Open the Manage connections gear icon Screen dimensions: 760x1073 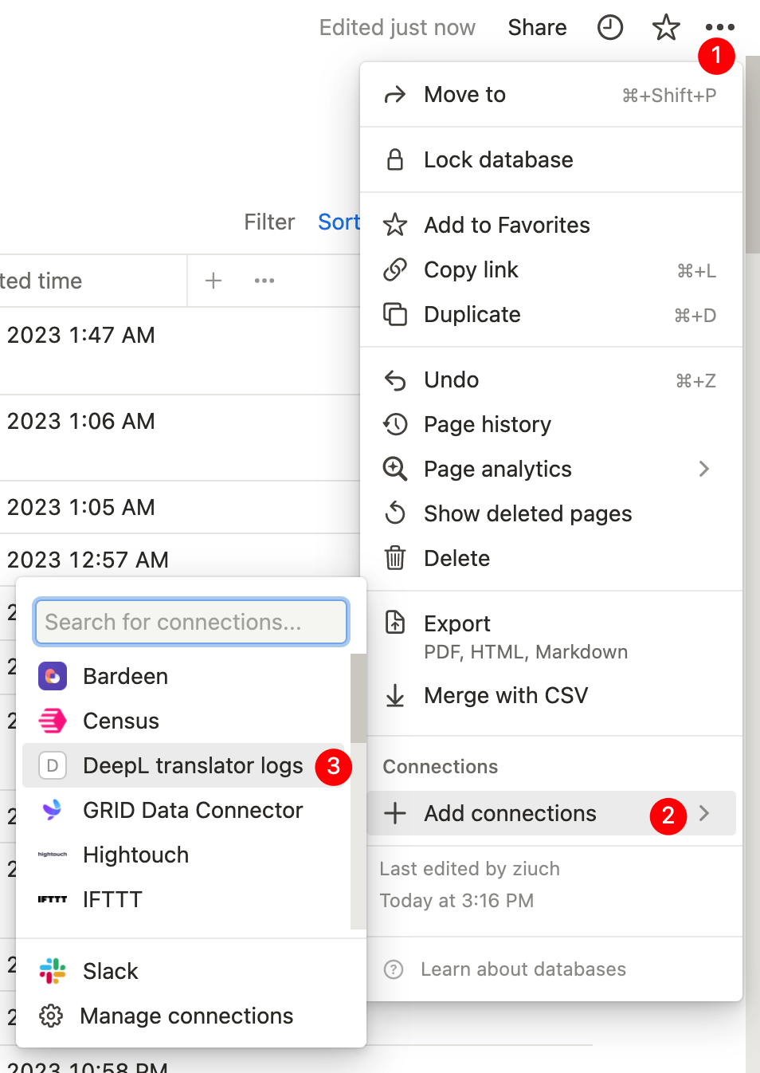point(52,1016)
